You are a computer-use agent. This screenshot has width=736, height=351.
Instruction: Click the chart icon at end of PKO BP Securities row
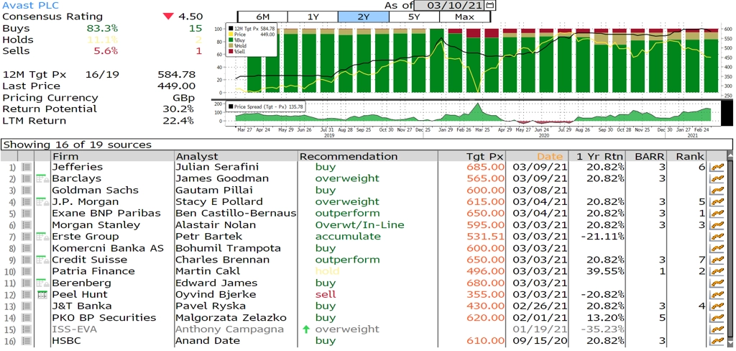(x=717, y=318)
